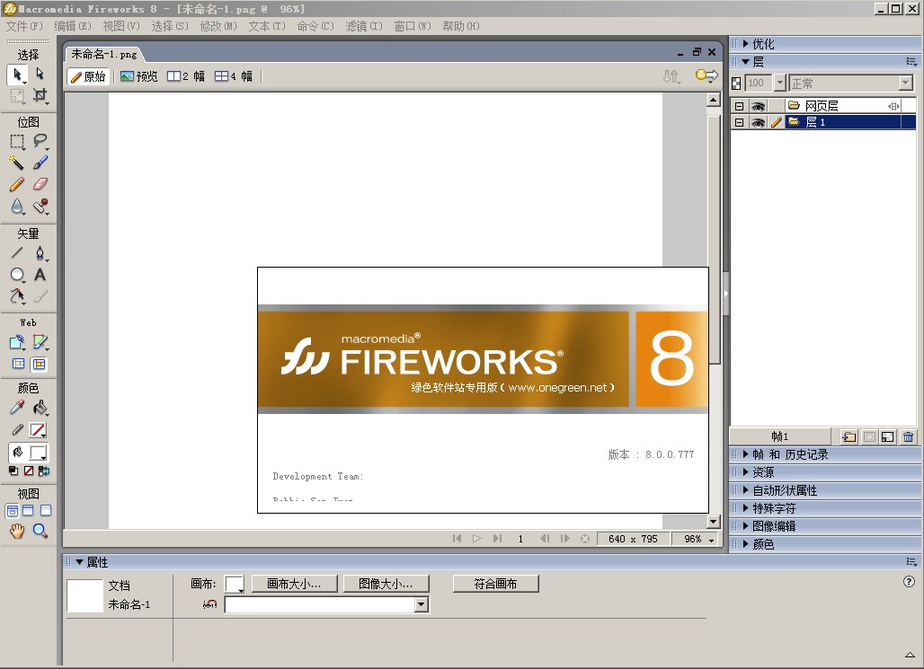Select the Slice tool
The width and height of the screenshot is (924, 669).
point(40,342)
